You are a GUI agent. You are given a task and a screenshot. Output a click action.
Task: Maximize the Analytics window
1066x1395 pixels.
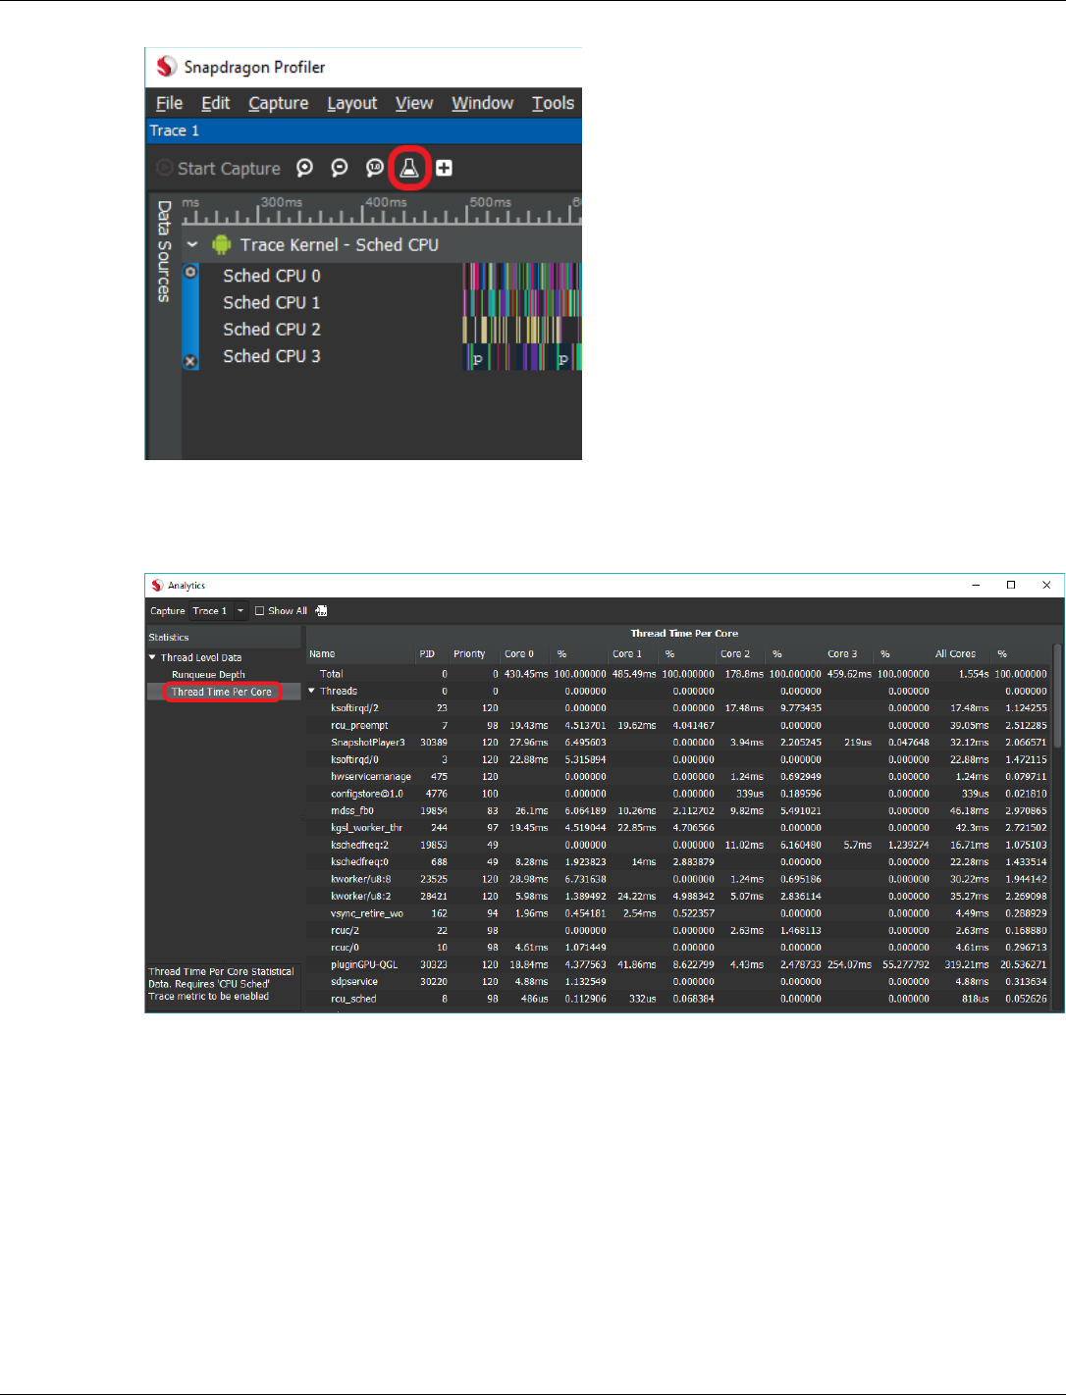click(1011, 585)
